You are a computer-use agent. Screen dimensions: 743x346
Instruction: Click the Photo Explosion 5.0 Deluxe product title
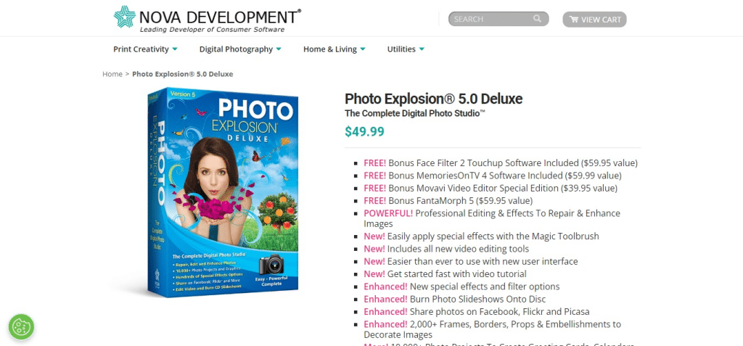coord(433,99)
